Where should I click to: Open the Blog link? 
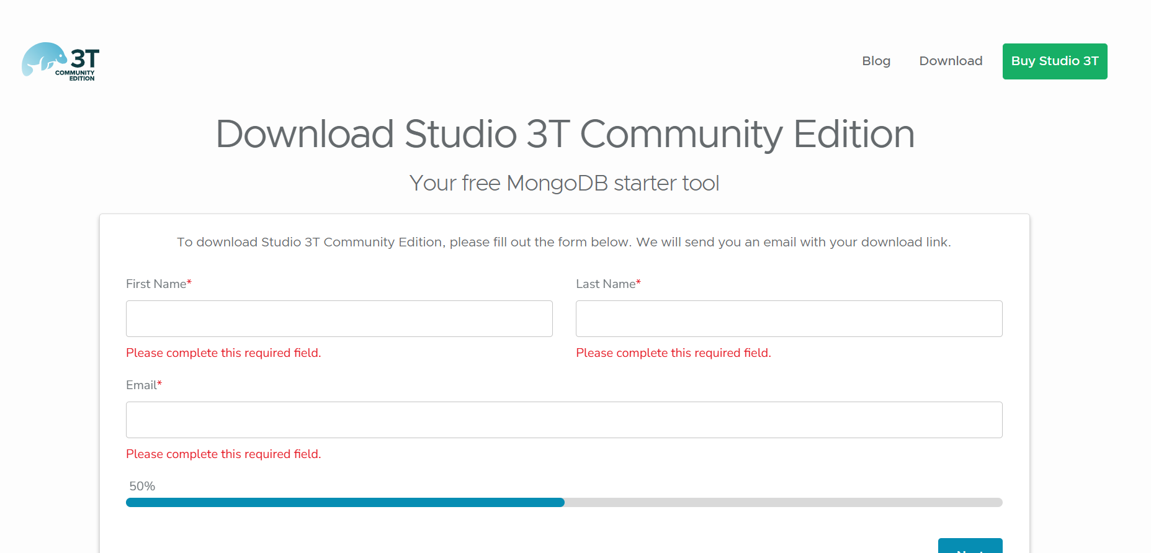click(876, 61)
